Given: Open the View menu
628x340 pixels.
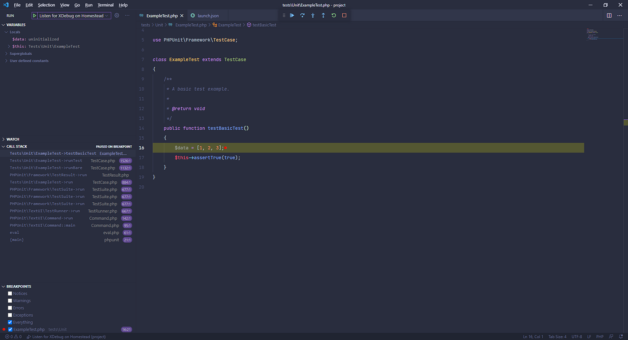Looking at the screenshot, I should (65, 5).
